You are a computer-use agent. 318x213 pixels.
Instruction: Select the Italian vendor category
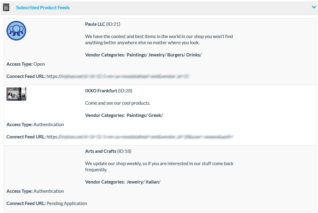pos(152,182)
